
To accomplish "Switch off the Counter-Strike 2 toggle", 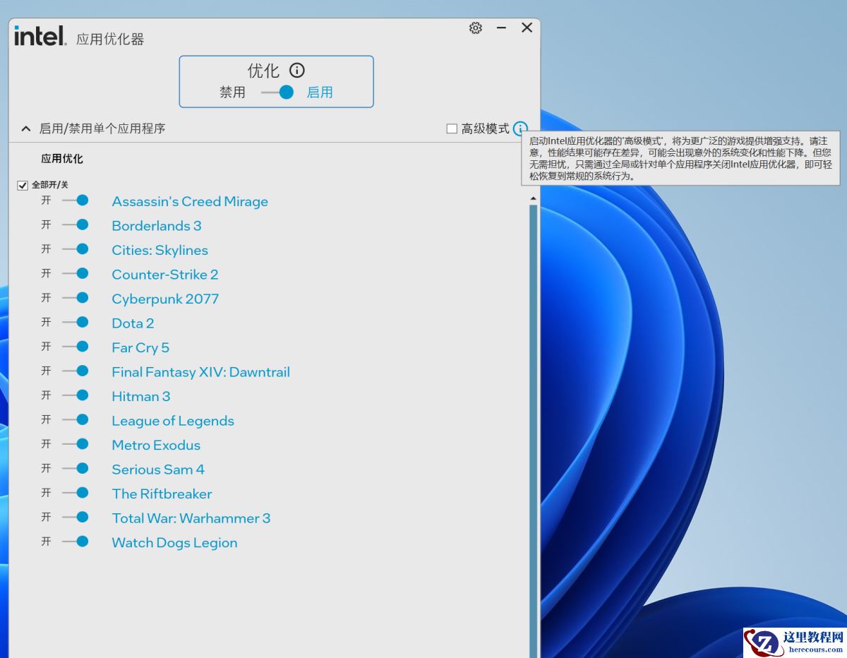I will coord(75,273).
